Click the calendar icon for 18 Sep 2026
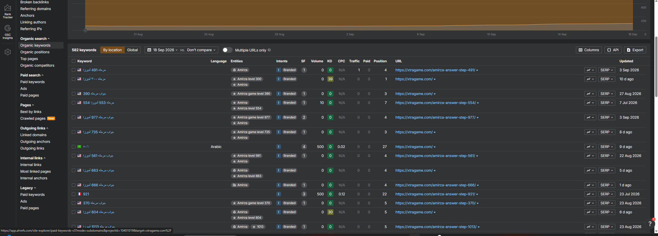This screenshot has width=658, height=236. point(149,50)
